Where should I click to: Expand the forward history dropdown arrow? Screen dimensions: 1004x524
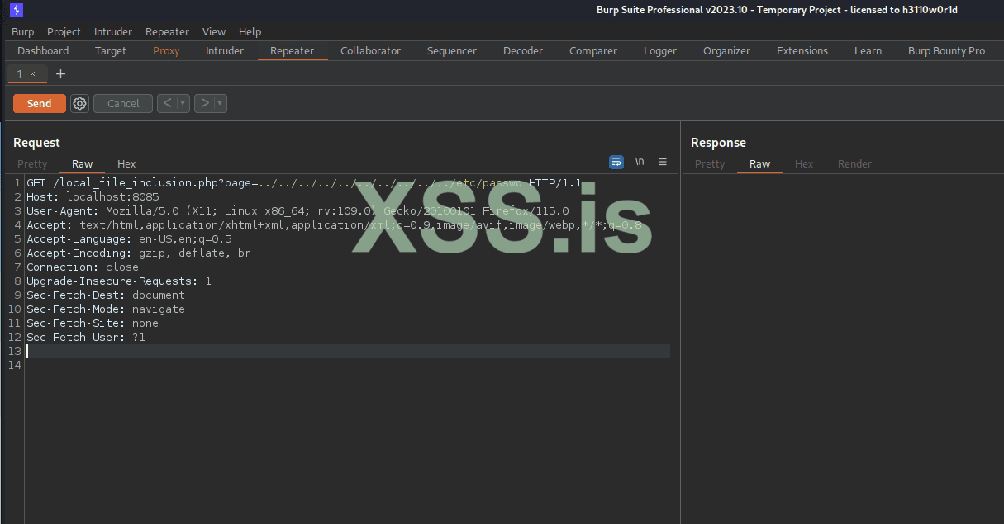tap(220, 103)
